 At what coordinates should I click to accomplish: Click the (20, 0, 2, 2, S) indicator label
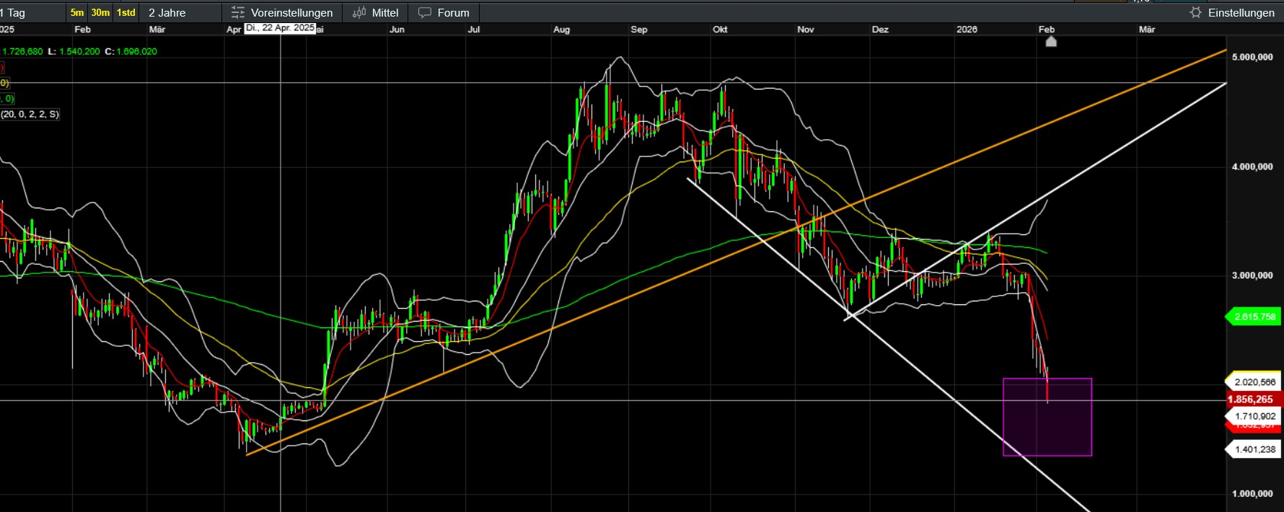click(30, 115)
